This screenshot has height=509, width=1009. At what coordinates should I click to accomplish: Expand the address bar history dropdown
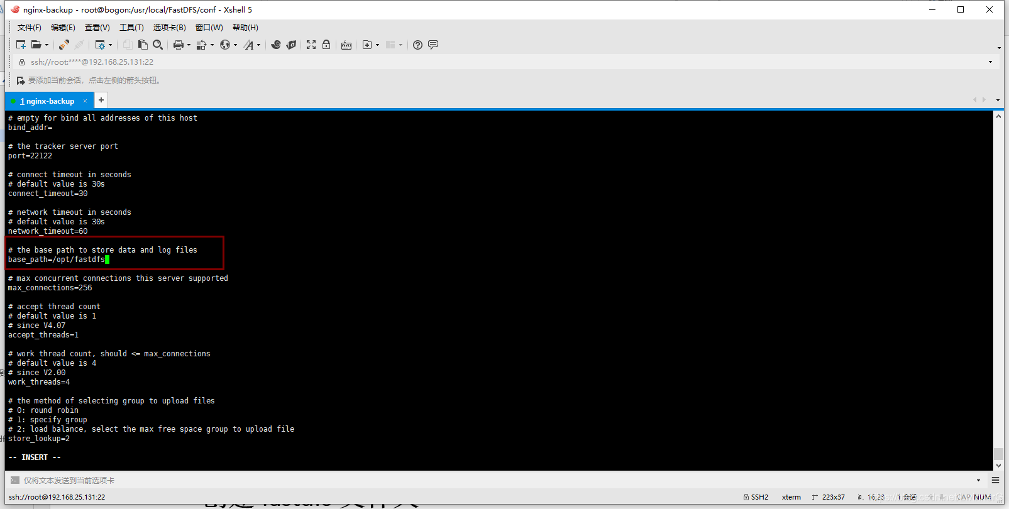(x=990, y=62)
